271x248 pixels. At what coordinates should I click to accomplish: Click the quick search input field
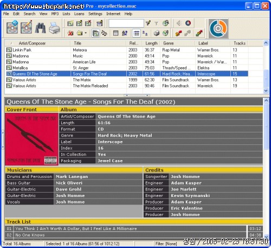[x=126, y=23]
